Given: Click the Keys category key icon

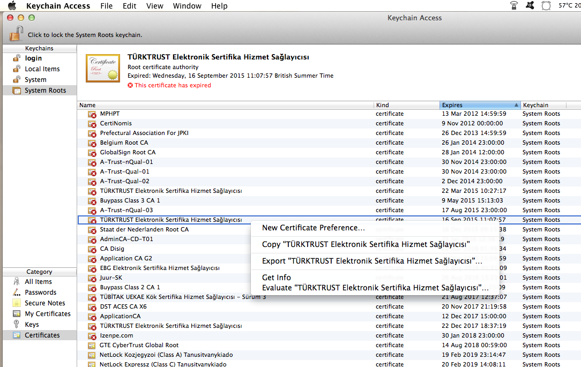Looking at the screenshot, I should 16,325.
